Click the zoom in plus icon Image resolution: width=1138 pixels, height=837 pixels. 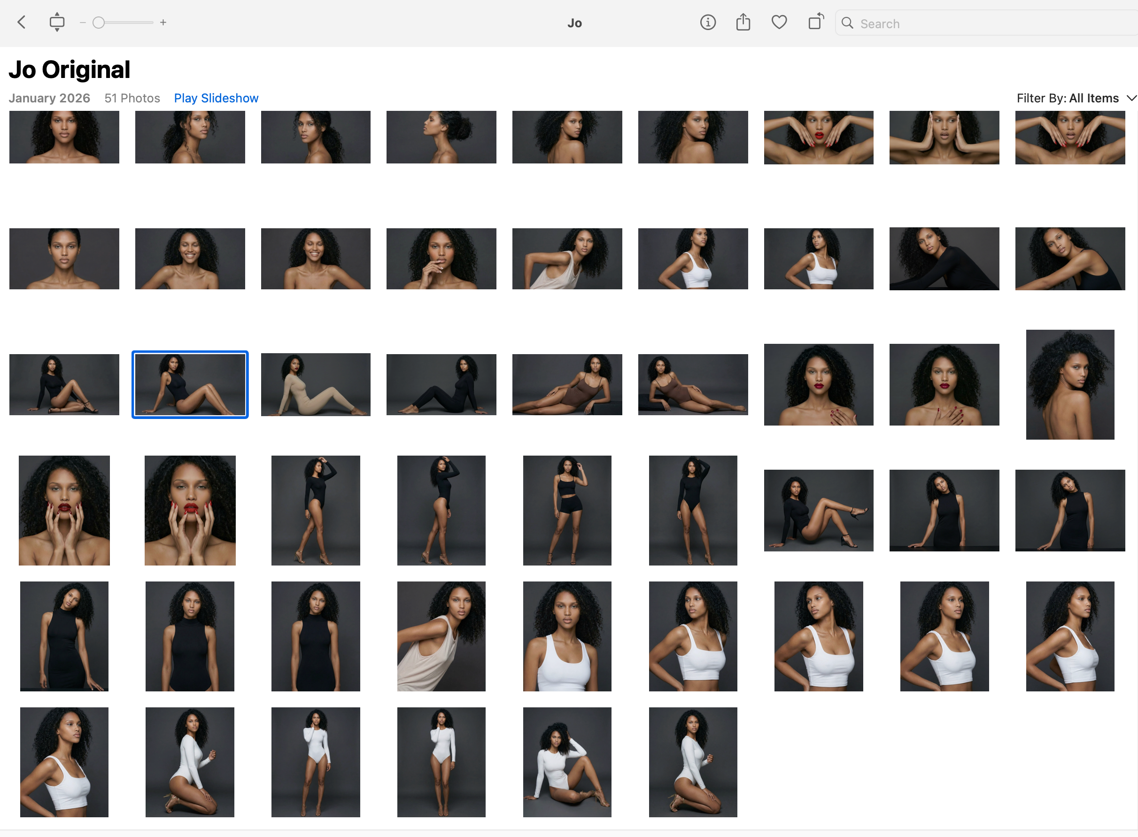[x=163, y=23]
